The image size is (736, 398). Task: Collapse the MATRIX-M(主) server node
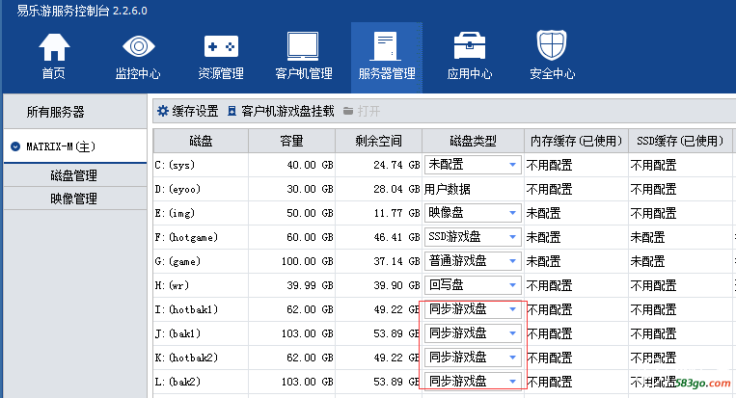click(x=15, y=147)
